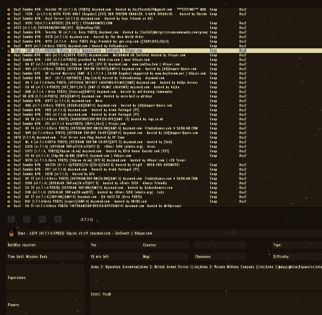Select the EU 44 Vilayer.com server row
This screenshot has height=315, width=322.
[164, 155]
